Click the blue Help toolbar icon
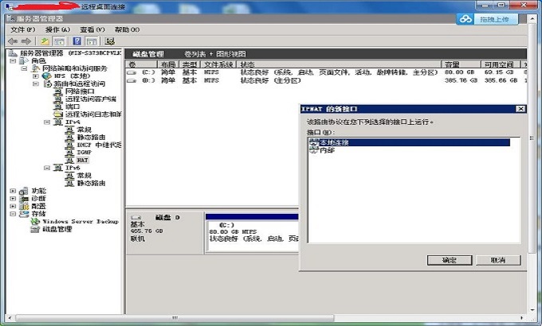The image size is (542, 326). tap(77, 41)
